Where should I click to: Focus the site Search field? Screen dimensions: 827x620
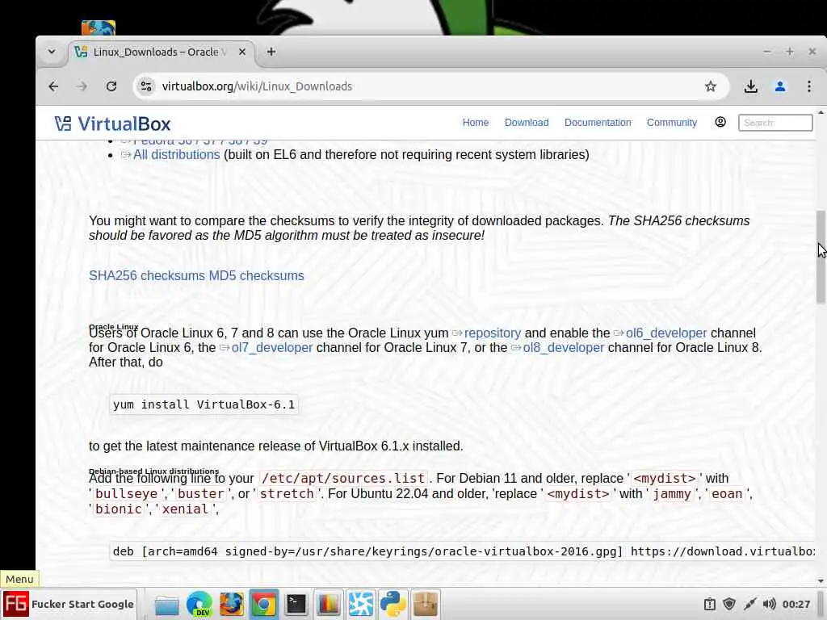[775, 123]
